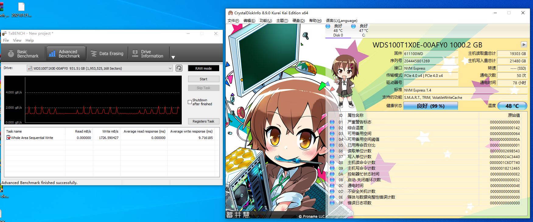Click status orb for 0E 媒体与数据完整性错误计数

(332, 197)
